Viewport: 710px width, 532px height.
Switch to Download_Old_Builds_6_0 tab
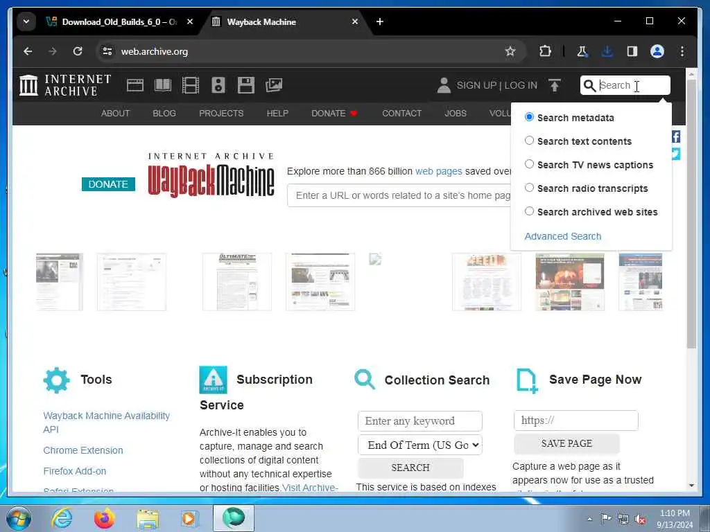[119, 21]
